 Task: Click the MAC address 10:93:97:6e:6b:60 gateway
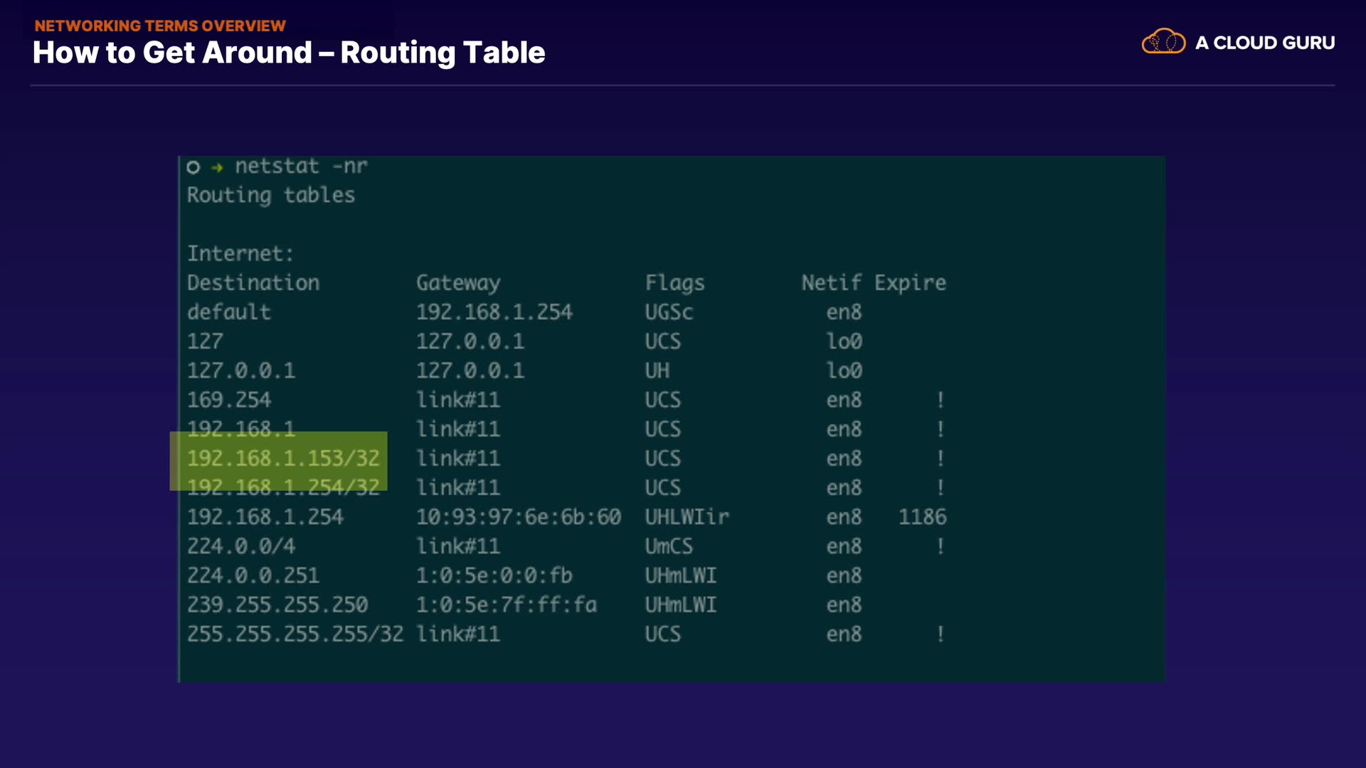518,517
